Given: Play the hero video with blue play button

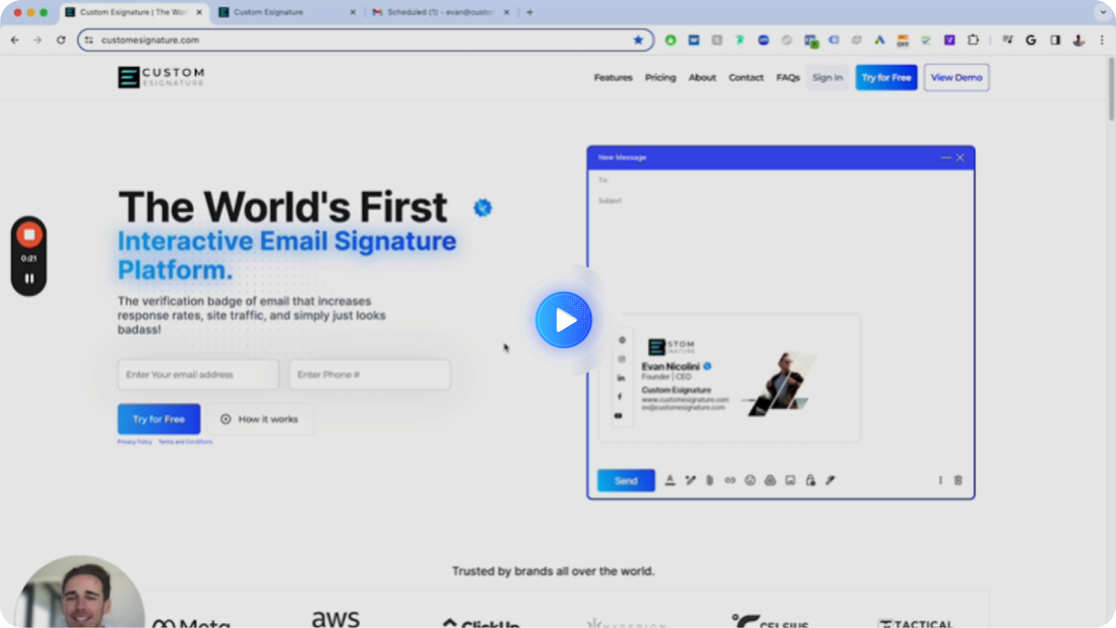Looking at the screenshot, I should tap(564, 320).
